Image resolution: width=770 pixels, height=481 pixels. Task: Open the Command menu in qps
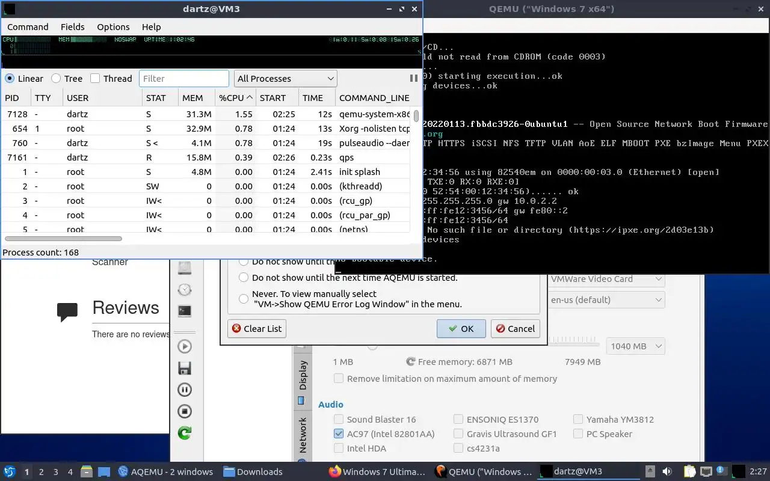coord(28,27)
